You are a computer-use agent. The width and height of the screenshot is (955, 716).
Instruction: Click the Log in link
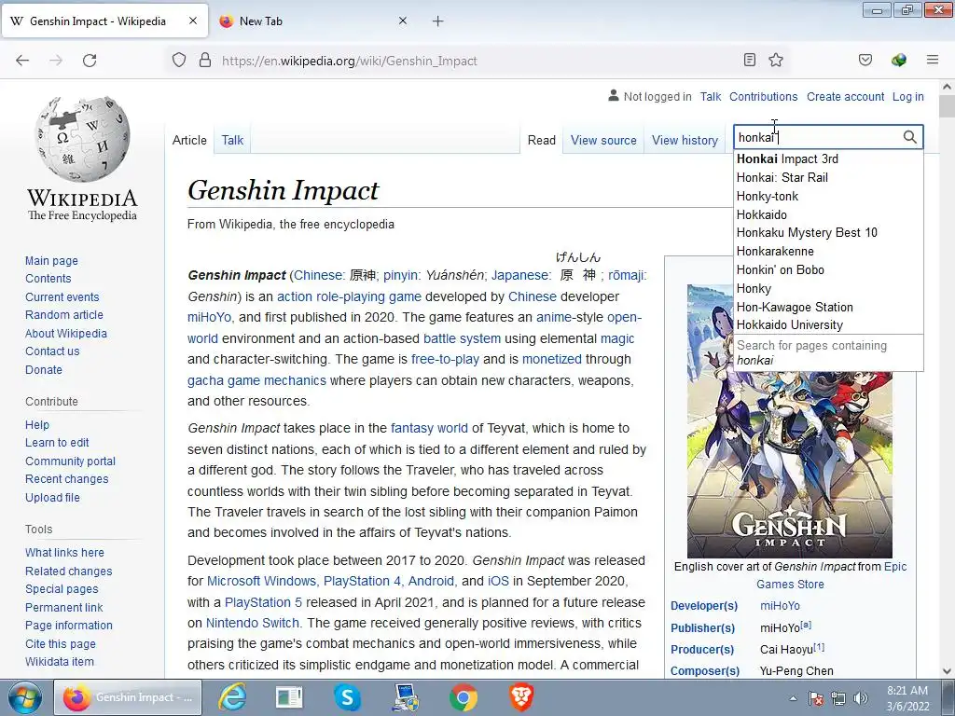click(907, 96)
